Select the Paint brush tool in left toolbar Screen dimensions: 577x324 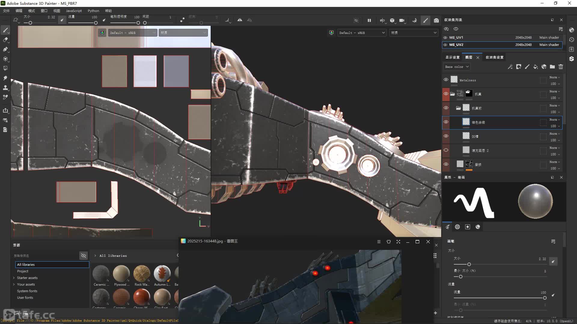[5, 30]
